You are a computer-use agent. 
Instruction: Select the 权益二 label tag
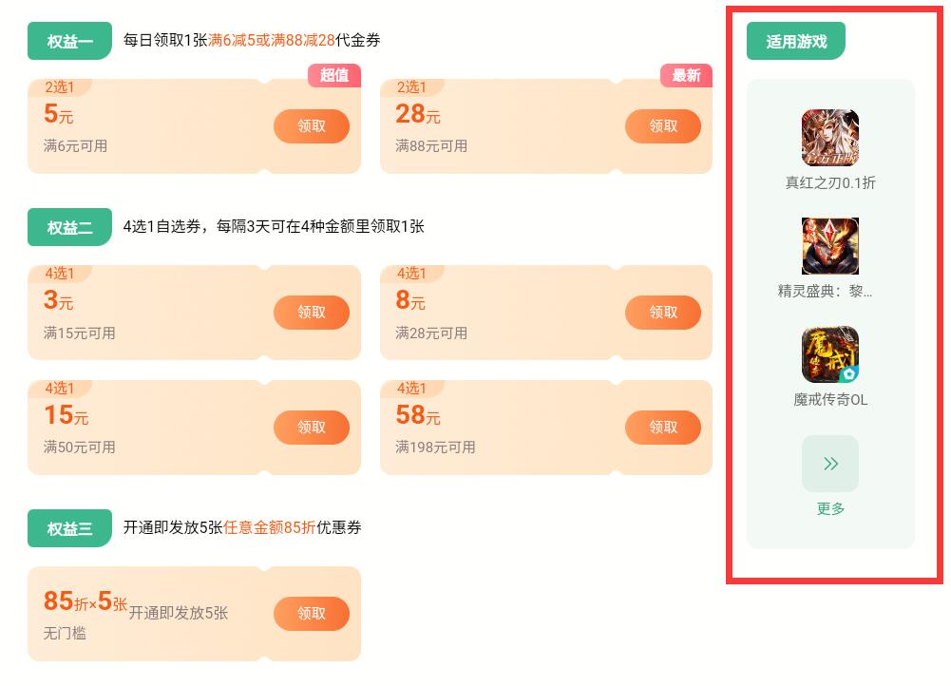point(69,227)
